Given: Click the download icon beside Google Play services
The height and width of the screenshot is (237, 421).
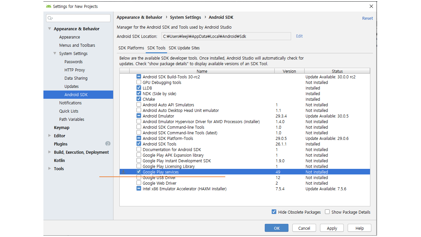Looking at the screenshot, I should click(124, 172).
